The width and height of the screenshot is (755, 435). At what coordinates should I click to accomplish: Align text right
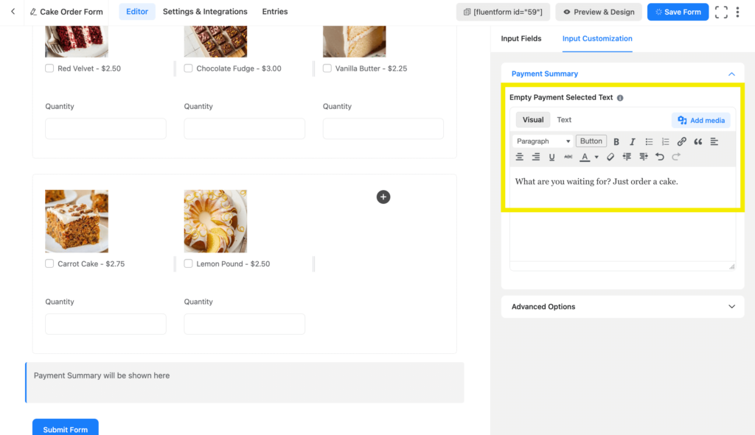click(x=535, y=157)
